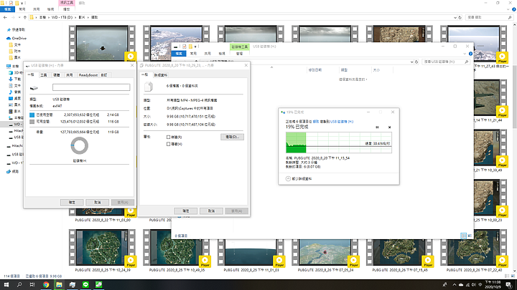The height and width of the screenshot is (290, 517).
Task: Open help icon in USB drive window
Action: [470, 54]
